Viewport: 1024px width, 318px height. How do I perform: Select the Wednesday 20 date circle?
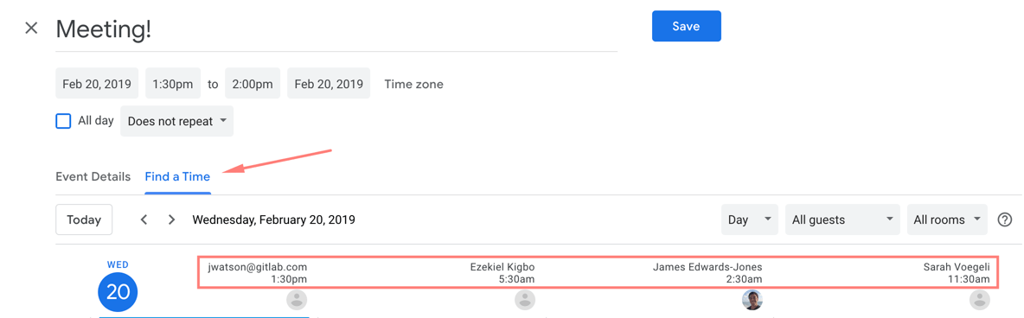click(x=118, y=292)
